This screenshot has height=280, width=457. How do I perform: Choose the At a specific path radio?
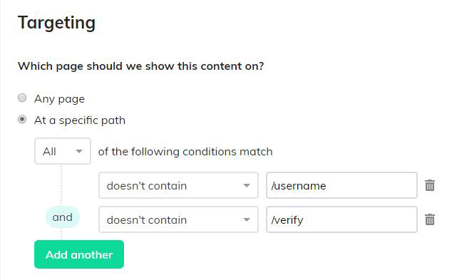[x=22, y=120]
